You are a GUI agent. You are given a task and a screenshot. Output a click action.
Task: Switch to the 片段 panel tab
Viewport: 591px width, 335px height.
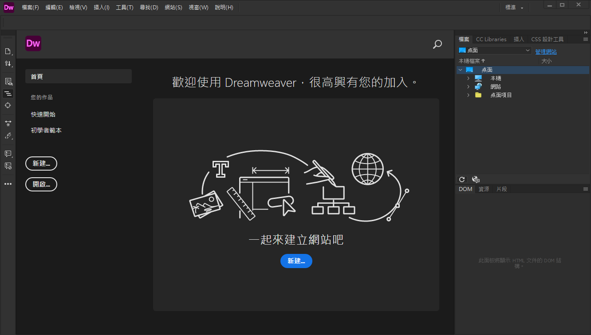click(x=501, y=189)
